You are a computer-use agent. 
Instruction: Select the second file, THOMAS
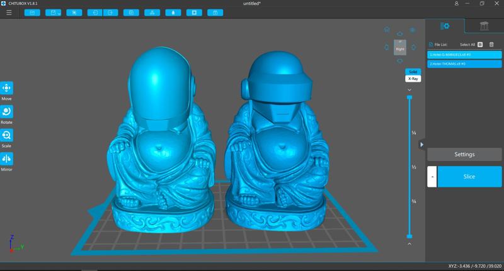(464, 64)
